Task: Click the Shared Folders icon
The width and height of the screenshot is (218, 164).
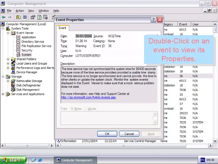Action: pos(13,59)
